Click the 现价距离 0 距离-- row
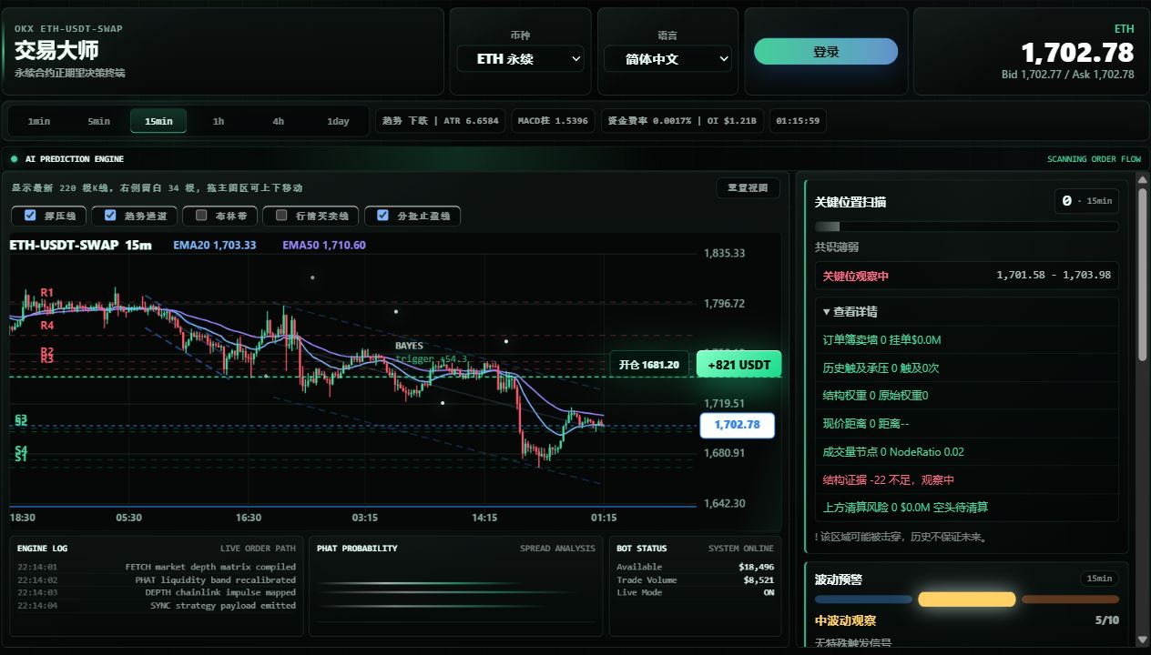The image size is (1151, 655). 967,424
